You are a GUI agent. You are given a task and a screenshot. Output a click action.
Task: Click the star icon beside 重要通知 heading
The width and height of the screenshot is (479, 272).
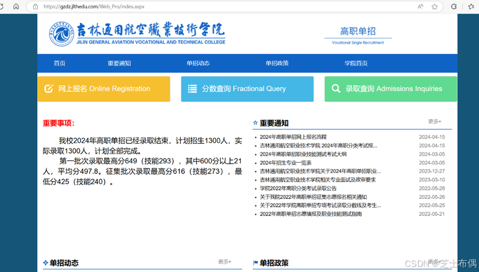(x=255, y=123)
